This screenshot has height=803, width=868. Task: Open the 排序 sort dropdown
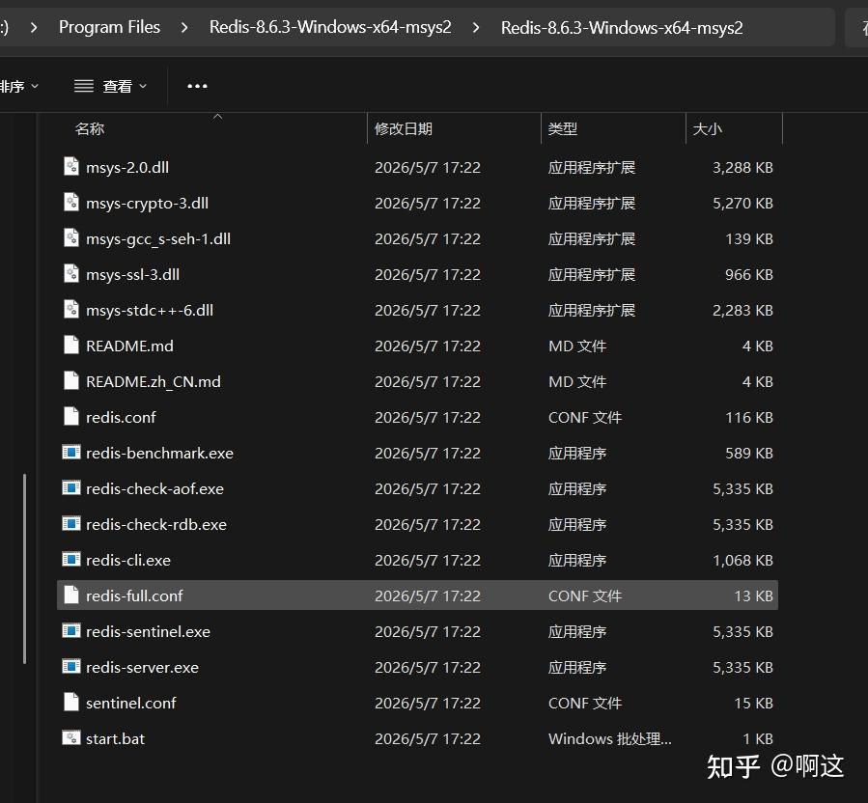[19, 86]
